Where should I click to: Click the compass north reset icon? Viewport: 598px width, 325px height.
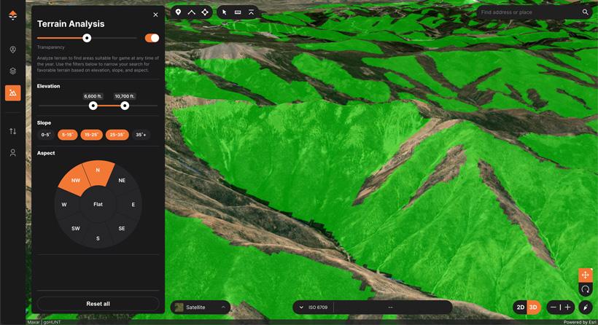[x=586, y=307]
